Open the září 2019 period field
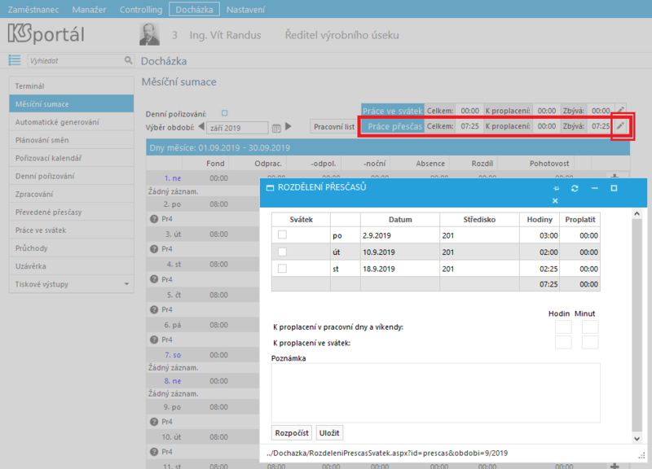The width and height of the screenshot is (652, 469). pyautogui.click(x=237, y=128)
